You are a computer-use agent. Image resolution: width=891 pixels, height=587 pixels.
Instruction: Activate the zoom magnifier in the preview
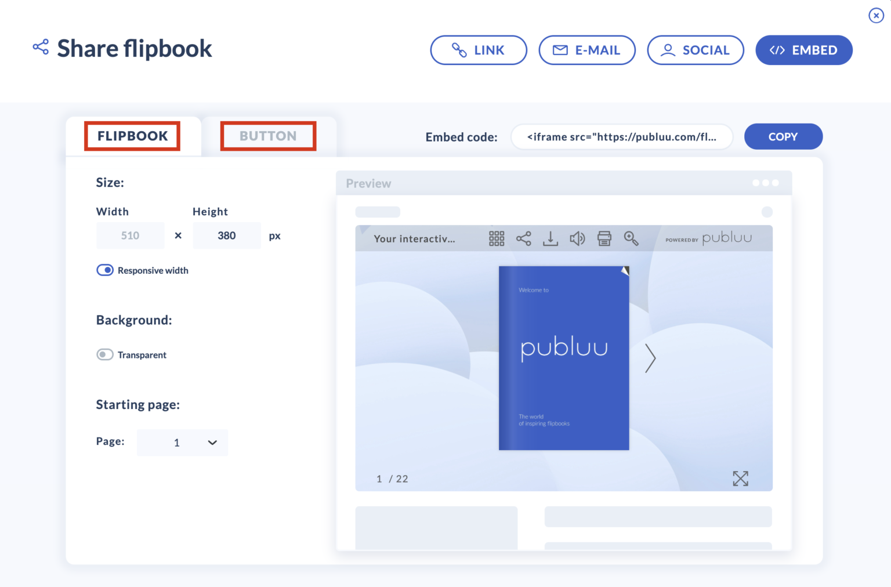(631, 238)
